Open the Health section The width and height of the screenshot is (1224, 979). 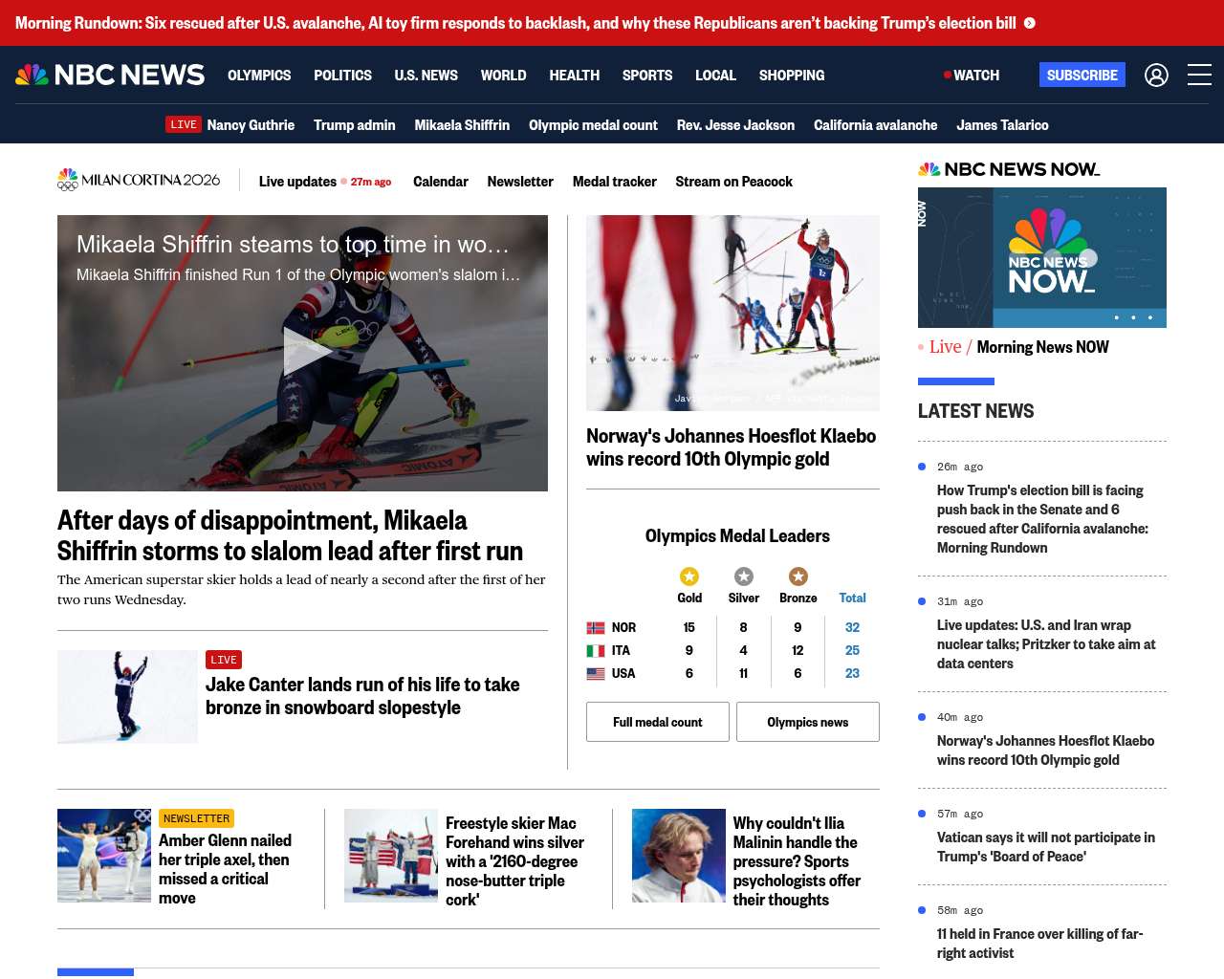[575, 75]
